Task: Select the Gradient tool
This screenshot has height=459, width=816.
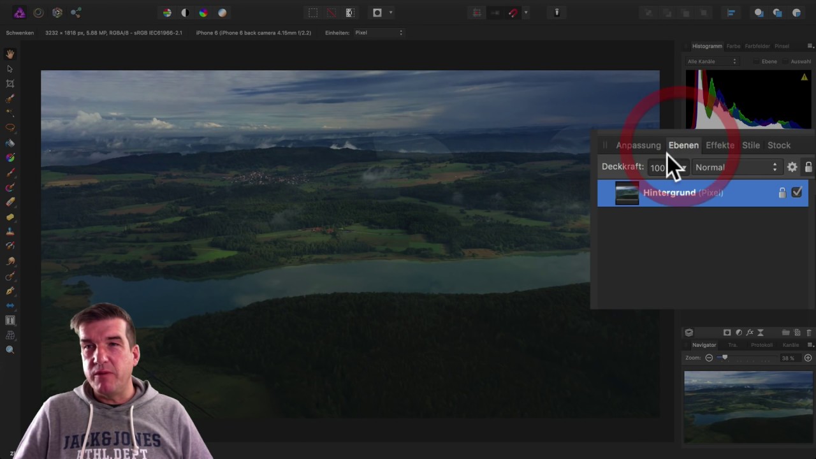Action: click(10, 157)
